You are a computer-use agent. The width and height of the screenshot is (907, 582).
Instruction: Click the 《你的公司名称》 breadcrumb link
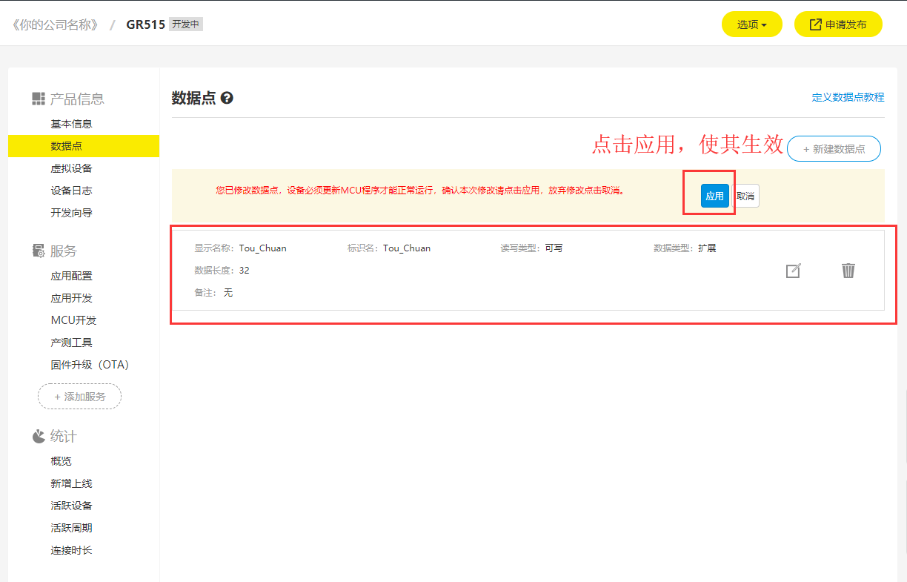[x=54, y=24]
